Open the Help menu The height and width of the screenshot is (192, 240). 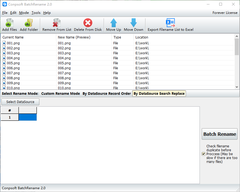47,13
